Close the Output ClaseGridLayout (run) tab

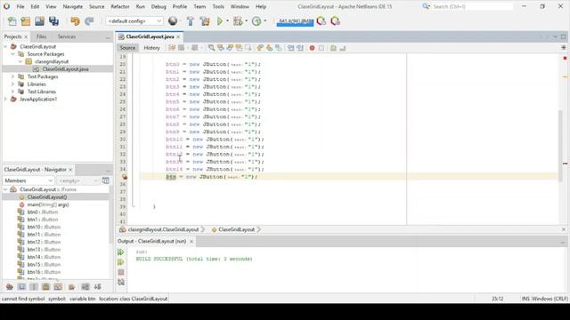point(191,241)
